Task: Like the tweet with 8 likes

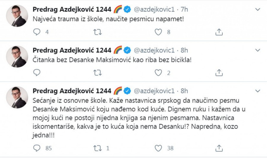Action: 159,32
